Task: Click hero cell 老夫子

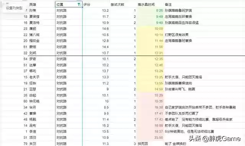Action: (34, 77)
